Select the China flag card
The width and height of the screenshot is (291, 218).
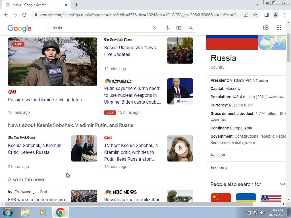pos(221,198)
